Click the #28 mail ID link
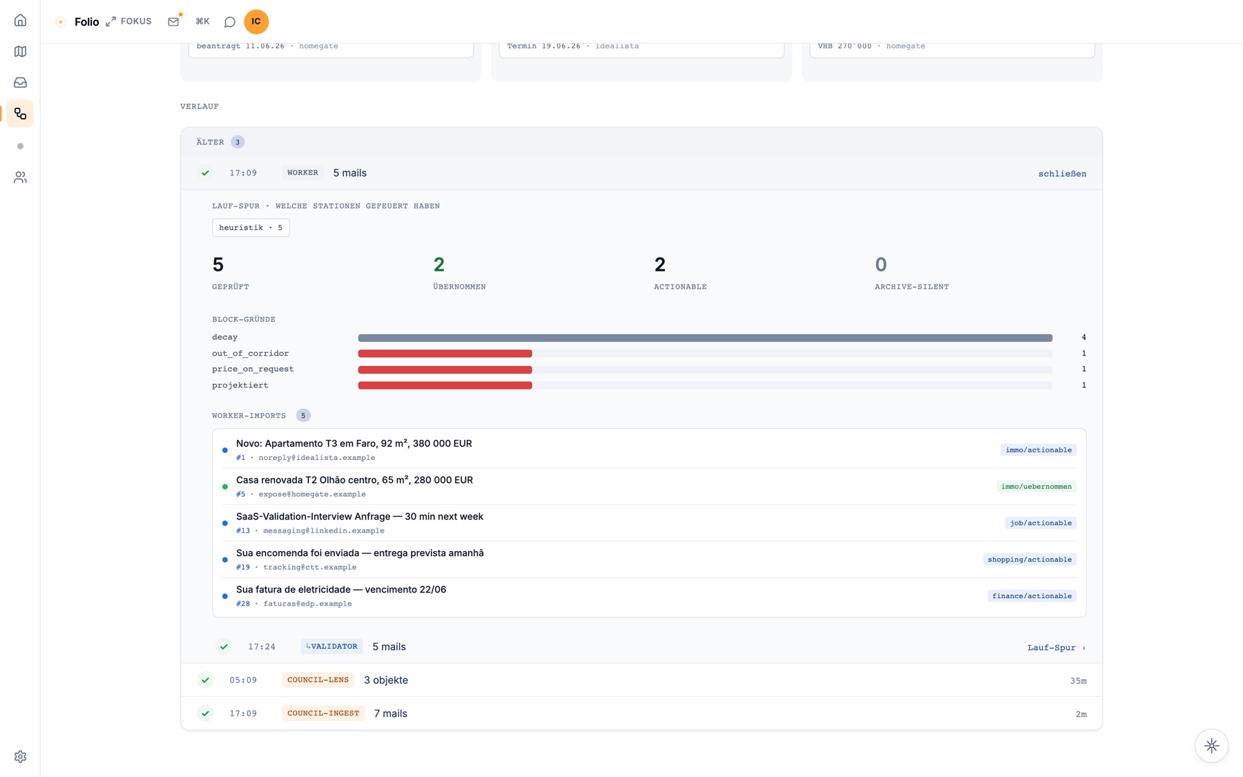The height and width of the screenshot is (777, 1243). click(x=243, y=604)
